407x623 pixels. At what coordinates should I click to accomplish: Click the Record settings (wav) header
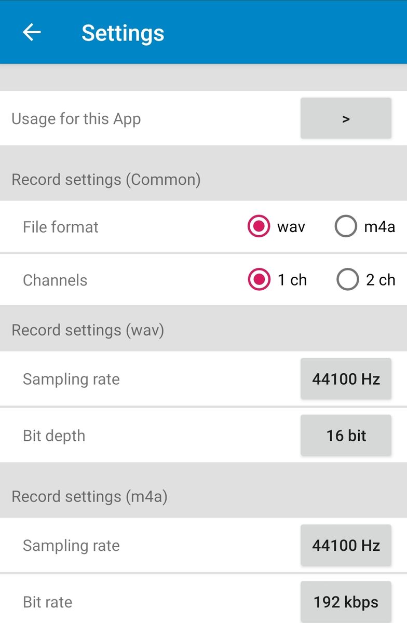tap(88, 330)
